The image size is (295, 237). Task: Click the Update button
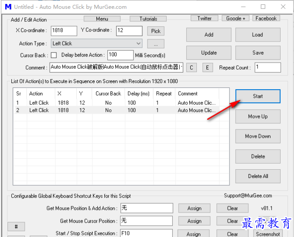point(209,53)
